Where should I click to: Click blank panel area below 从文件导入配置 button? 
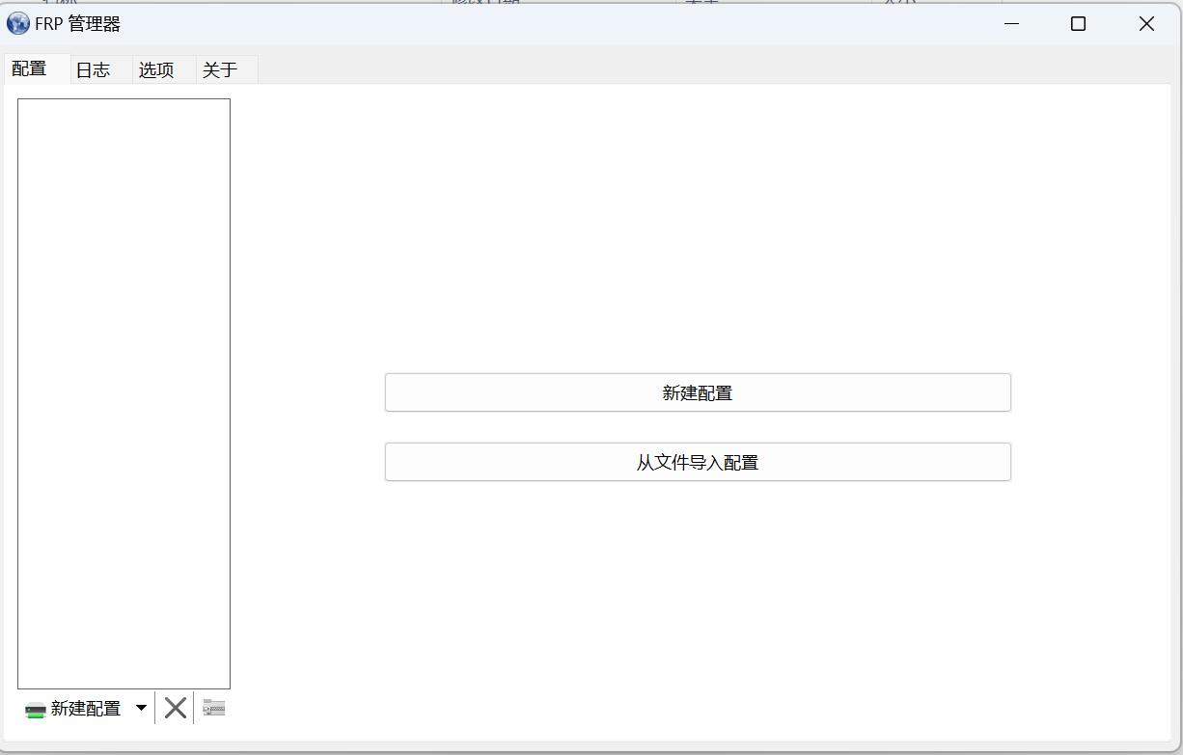697,598
